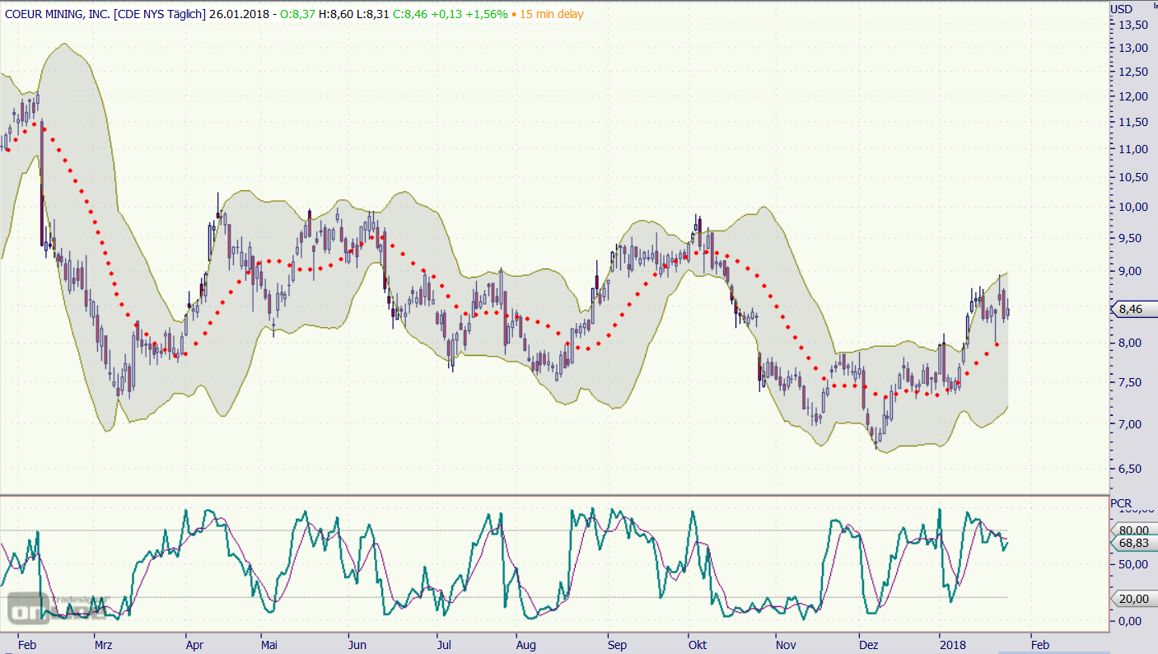This screenshot has height=654, width=1158.
Task: Click the USD currency axis label
Action: click(x=1121, y=9)
